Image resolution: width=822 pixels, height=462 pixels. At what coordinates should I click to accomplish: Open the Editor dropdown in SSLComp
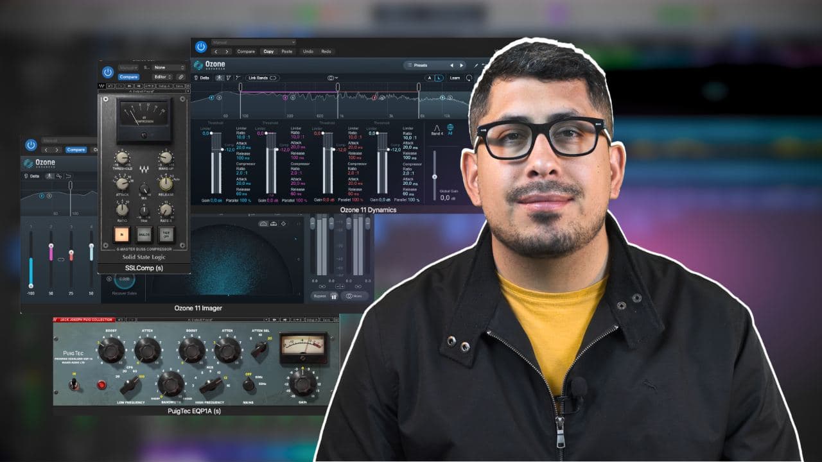coord(164,77)
